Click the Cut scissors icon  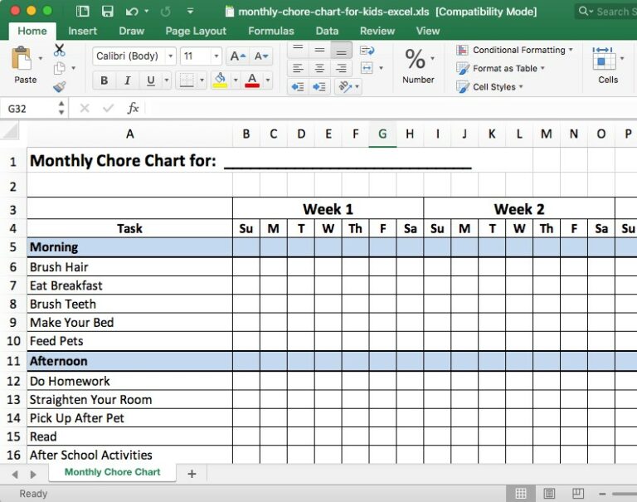(60, 50)
